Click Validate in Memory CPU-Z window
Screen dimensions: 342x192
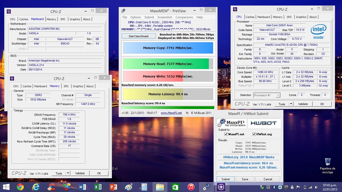pyautogui.click(x=80, y=173)
